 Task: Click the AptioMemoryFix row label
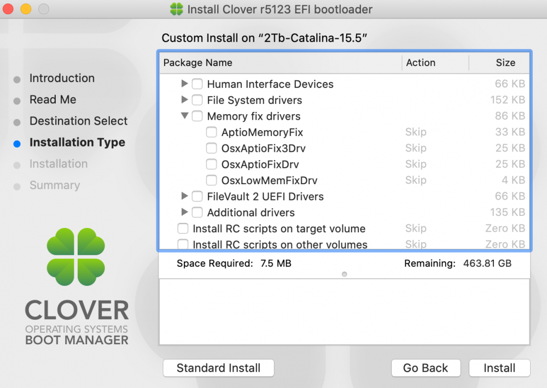tap(263, 132)
